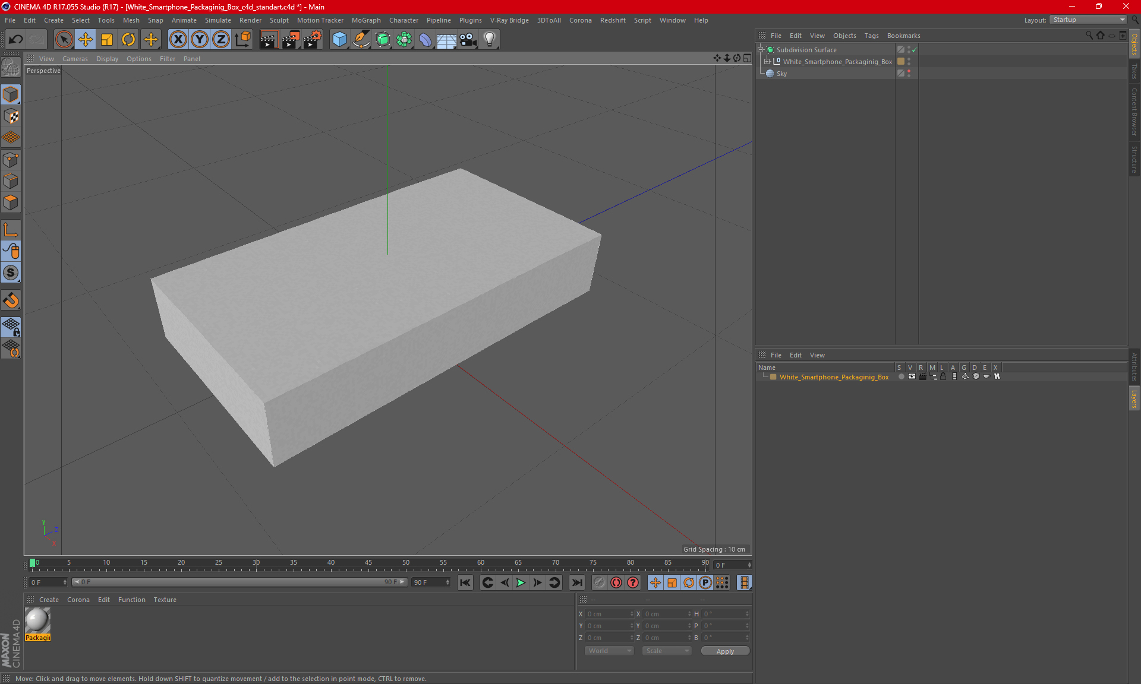This screenshot has width=1141, height=684.
Task: Open the Simulate menu
Action: (218, 20)
